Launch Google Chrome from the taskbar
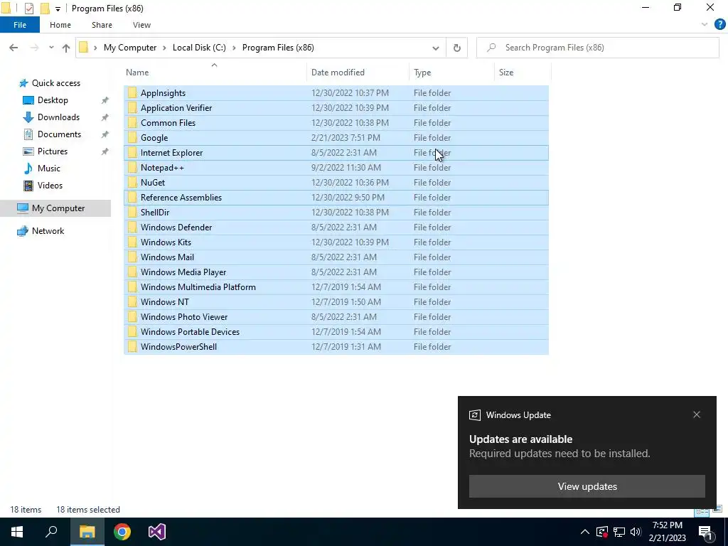The height and width of the screenshot is (546, 728). tap(122, 532)
